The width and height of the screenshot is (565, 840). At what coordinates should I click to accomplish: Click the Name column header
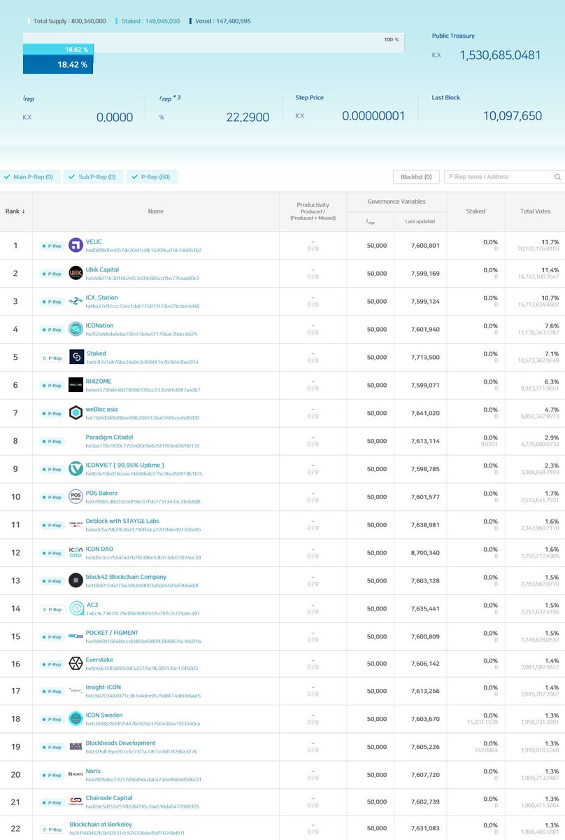pyautogui.click(x=155, y=211)
